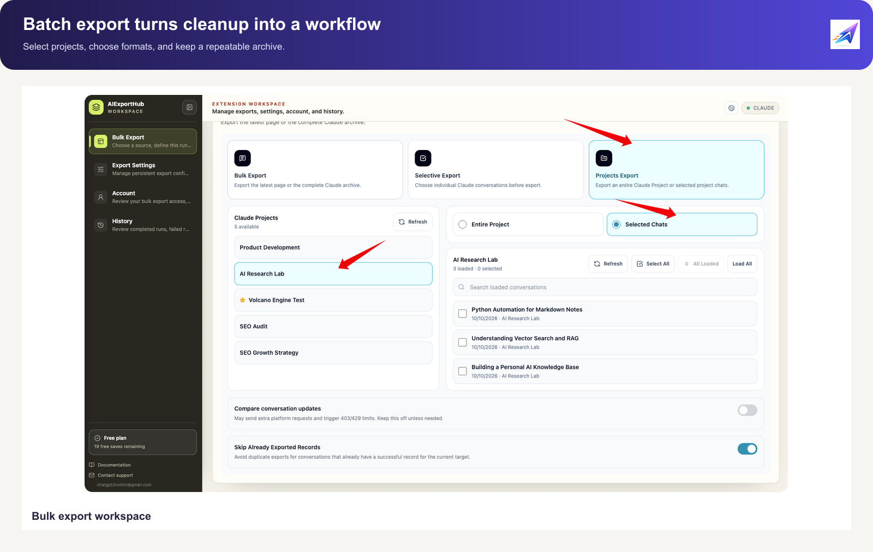Open Export Settings in the sidebar
873x552 pixels.
pyautogui.click(x=143, y=169)
